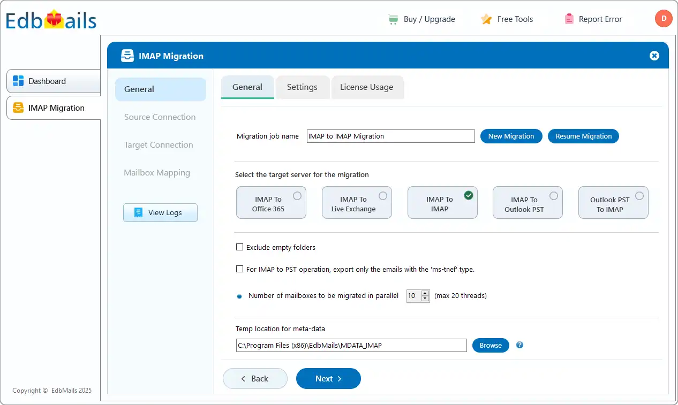Image resolution: width=678 pixels, height=405 pixels.
Task: Click the Dashboard grid icon
Action: tap(18, 81)
